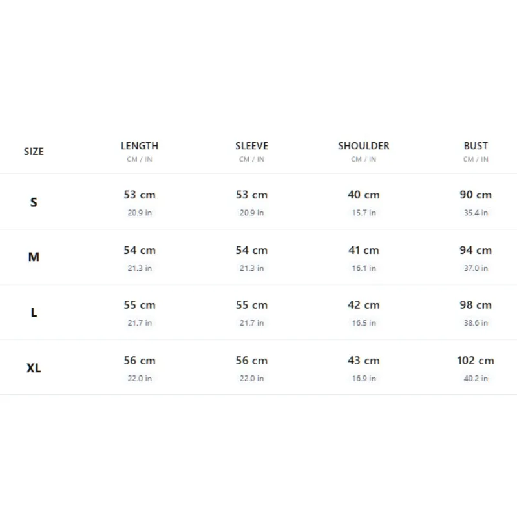Click the 42 cm shoulder value
This screenshot has height=517, width=517.
tap(364, 305)
